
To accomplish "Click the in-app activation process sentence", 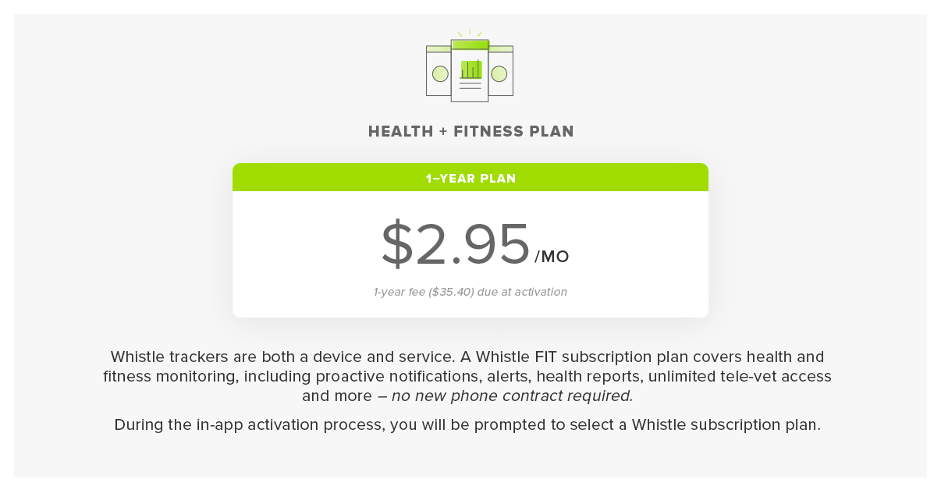I will point(467,425).
